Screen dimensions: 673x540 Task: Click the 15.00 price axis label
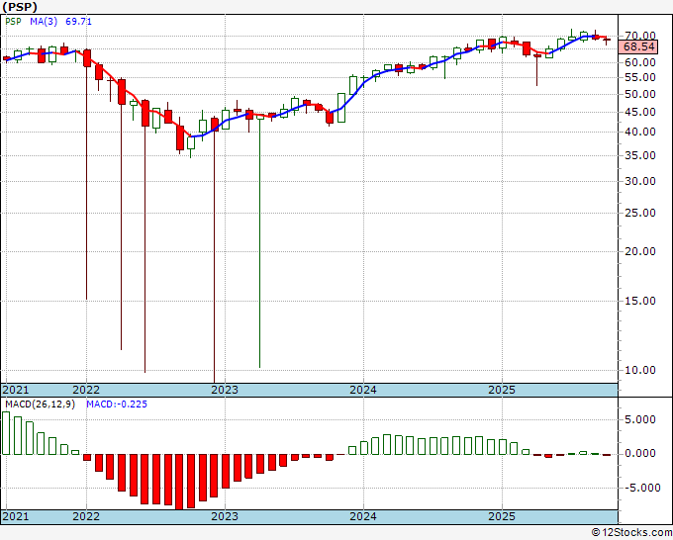(639, 301)
